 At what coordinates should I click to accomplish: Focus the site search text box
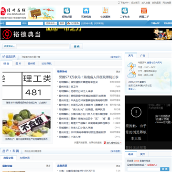tap(43, 46)
